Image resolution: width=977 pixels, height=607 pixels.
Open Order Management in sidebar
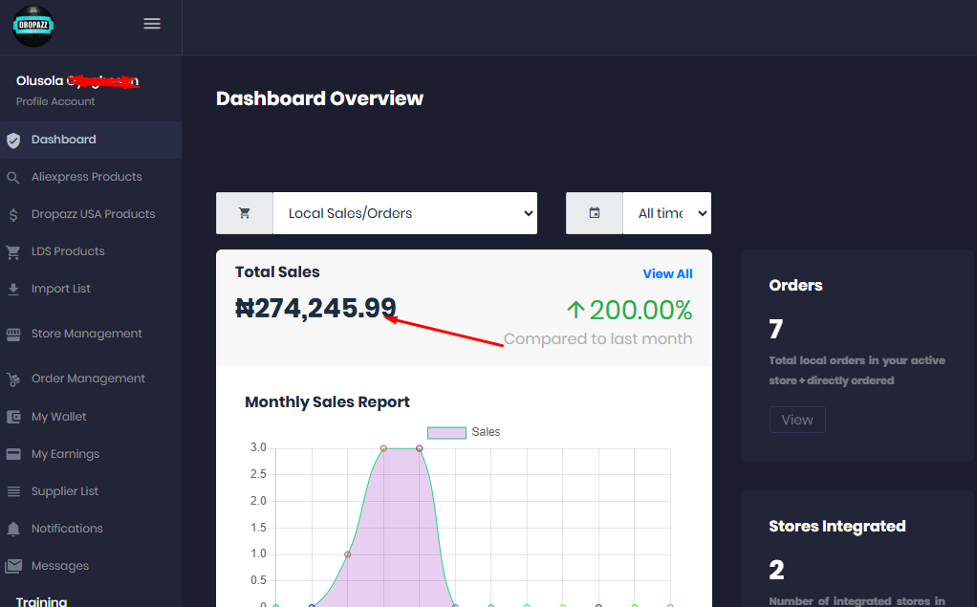(x=88, y=379)
